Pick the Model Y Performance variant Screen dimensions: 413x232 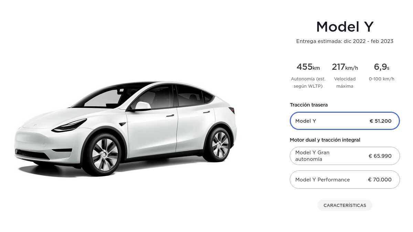coord(345,180)
